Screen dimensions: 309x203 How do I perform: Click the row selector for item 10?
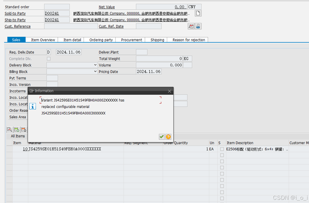click(x=9, y=149)
